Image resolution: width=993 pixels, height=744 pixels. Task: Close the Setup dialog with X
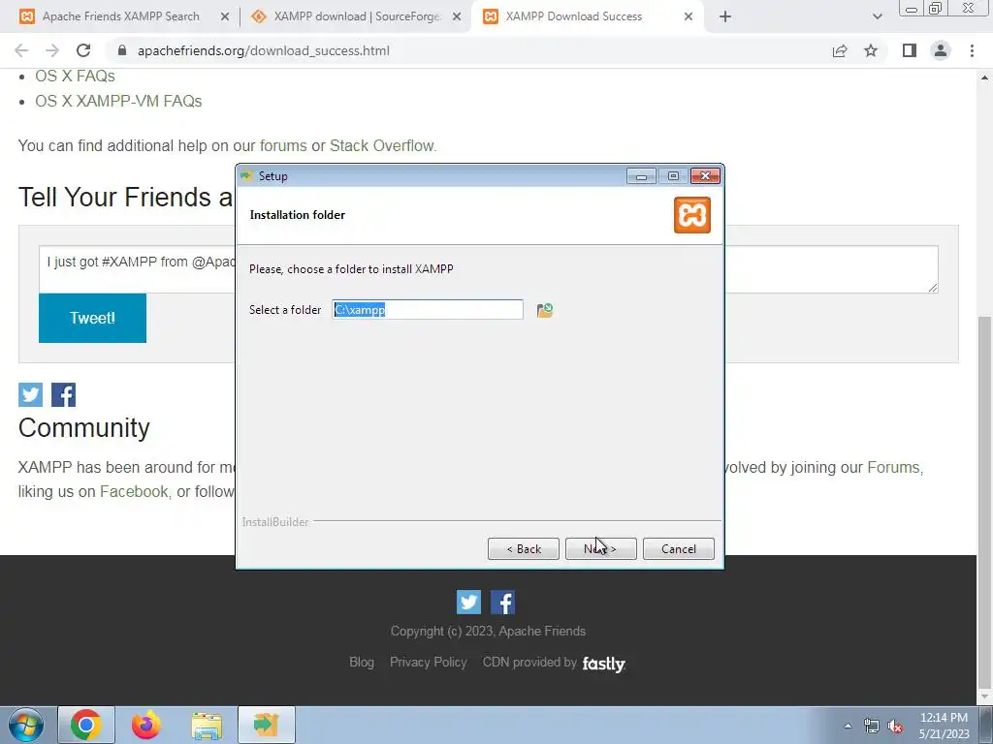pos(705,176)
